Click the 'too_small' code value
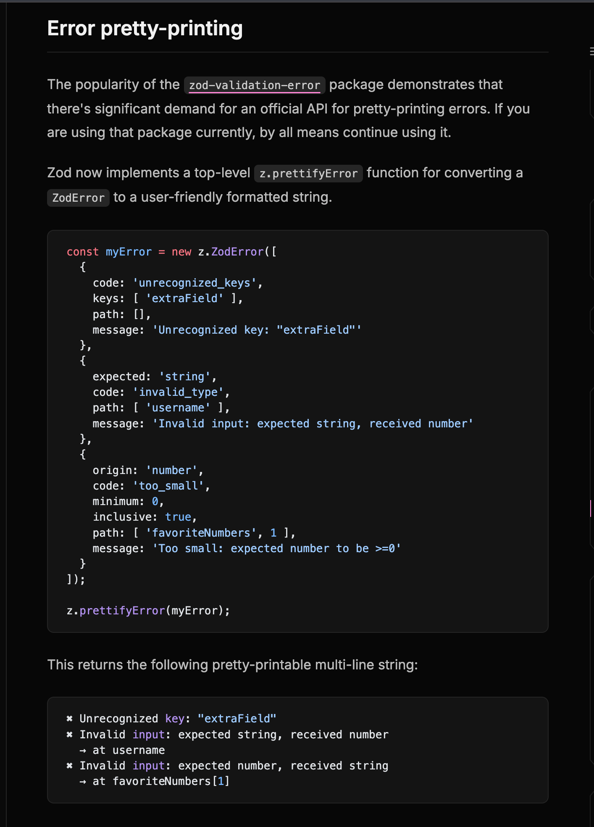Image resolution: width=594 pixels, height=827 pixels. point(168,486)
